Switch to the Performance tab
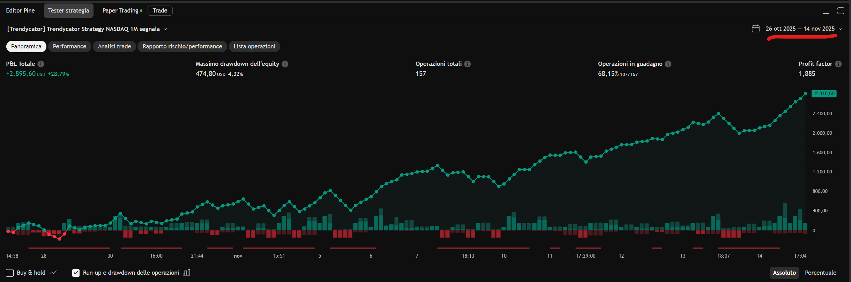Viewport: 851px width, 282px height. point(69,46)
